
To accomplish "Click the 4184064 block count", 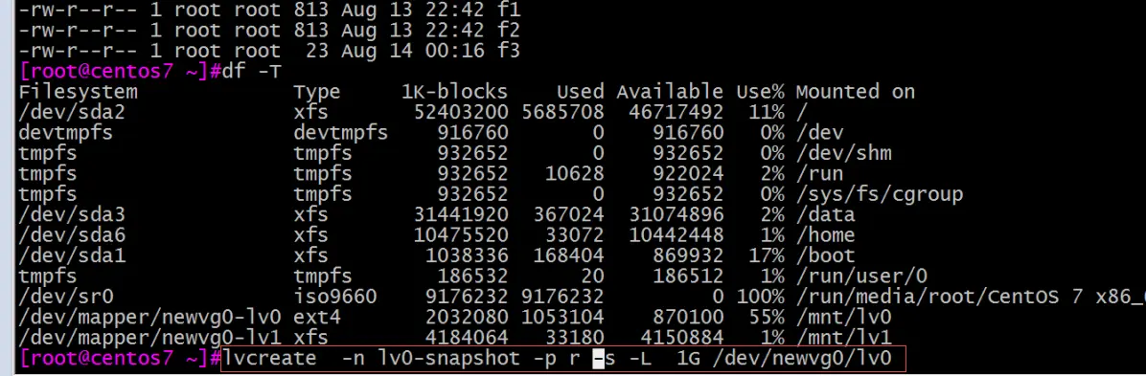I will pos(466,338).
